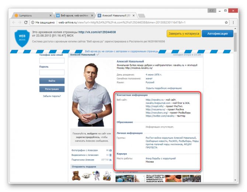Close the Lumpics.ru tab
This screenshot has height=192, width=247.
tap(51, 15)
